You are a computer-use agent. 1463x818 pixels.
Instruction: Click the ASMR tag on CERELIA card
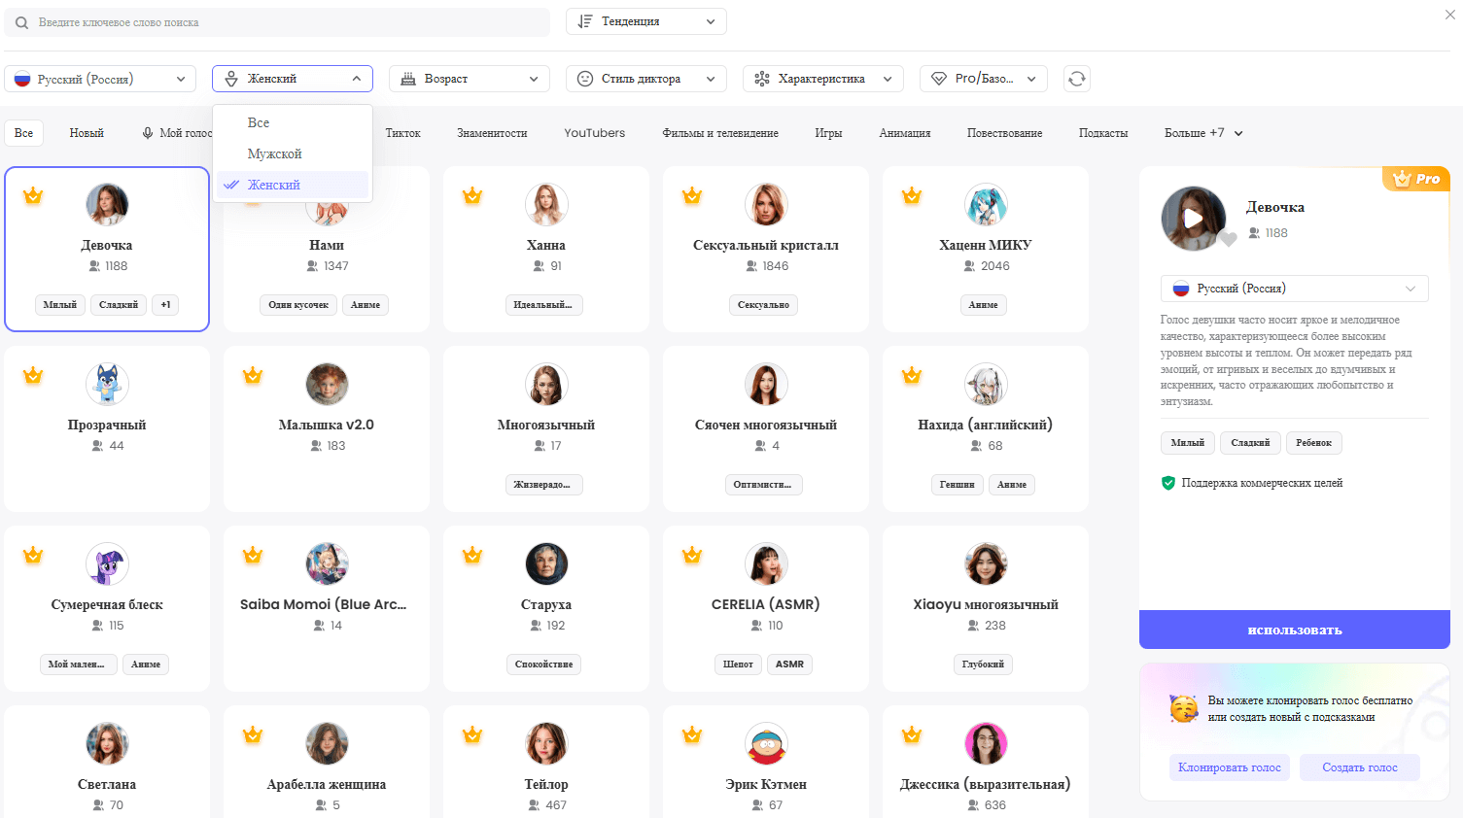(789, 665)
